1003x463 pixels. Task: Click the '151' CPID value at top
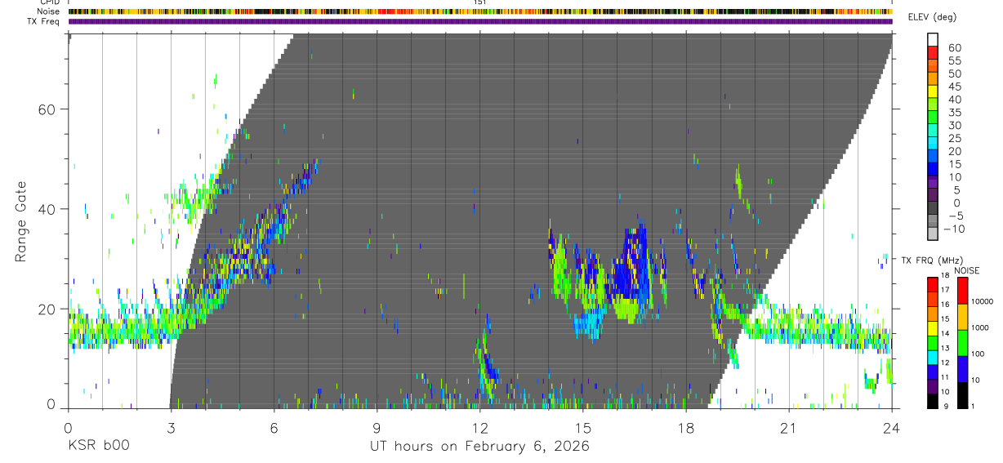pyautogui.click(x=480, y=2)
